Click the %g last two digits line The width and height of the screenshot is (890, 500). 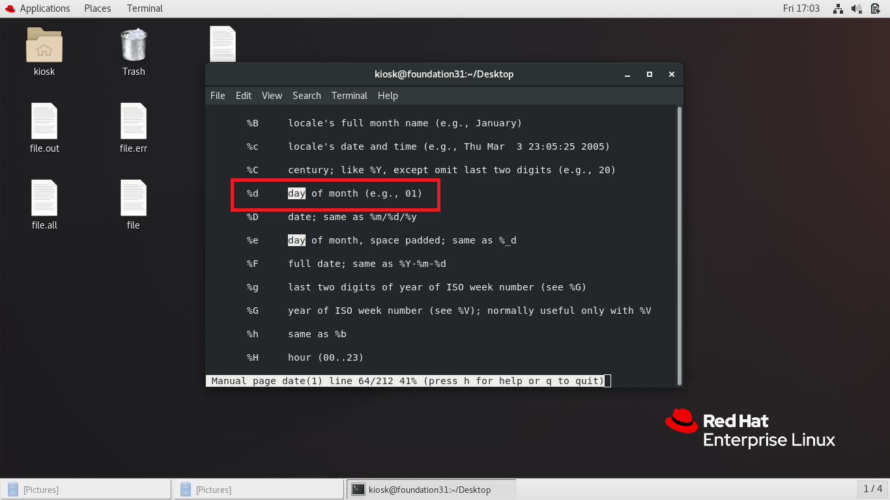(416, 287)
